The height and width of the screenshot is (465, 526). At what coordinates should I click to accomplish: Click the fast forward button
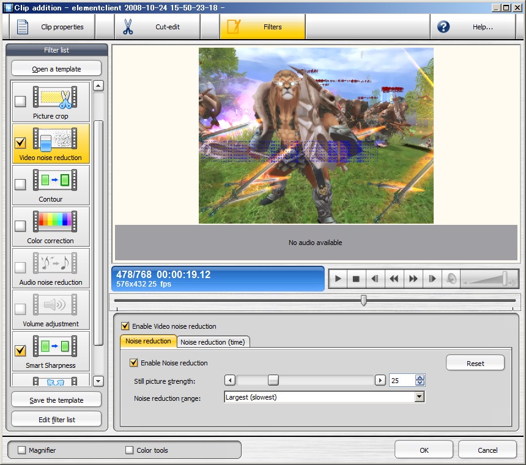[413, 279]
